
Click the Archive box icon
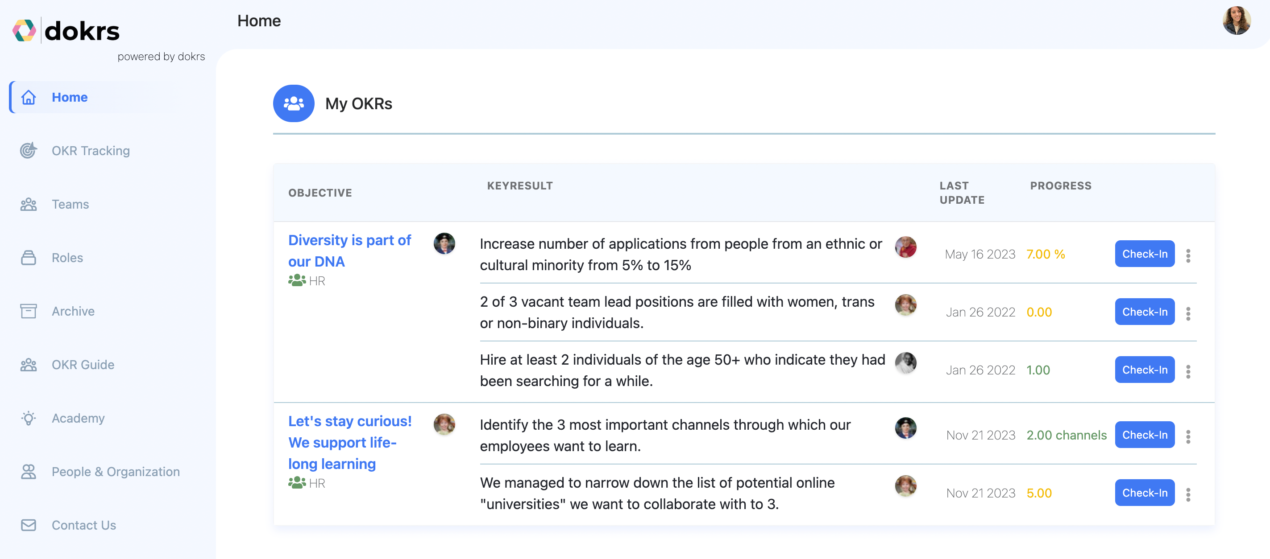tap(29, 311)
